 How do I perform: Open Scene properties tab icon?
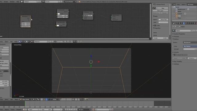(x=182, y=23)
